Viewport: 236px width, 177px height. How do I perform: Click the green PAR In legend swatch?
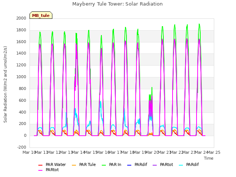(x=104, y=165)
